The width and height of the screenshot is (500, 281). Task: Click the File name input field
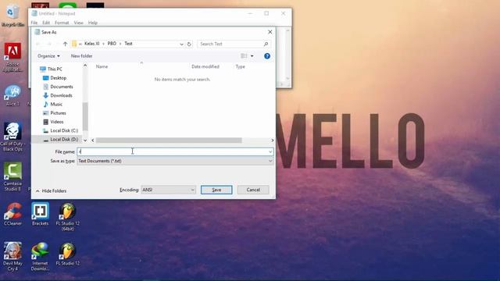pyautogui.click(x=175, y=152)
